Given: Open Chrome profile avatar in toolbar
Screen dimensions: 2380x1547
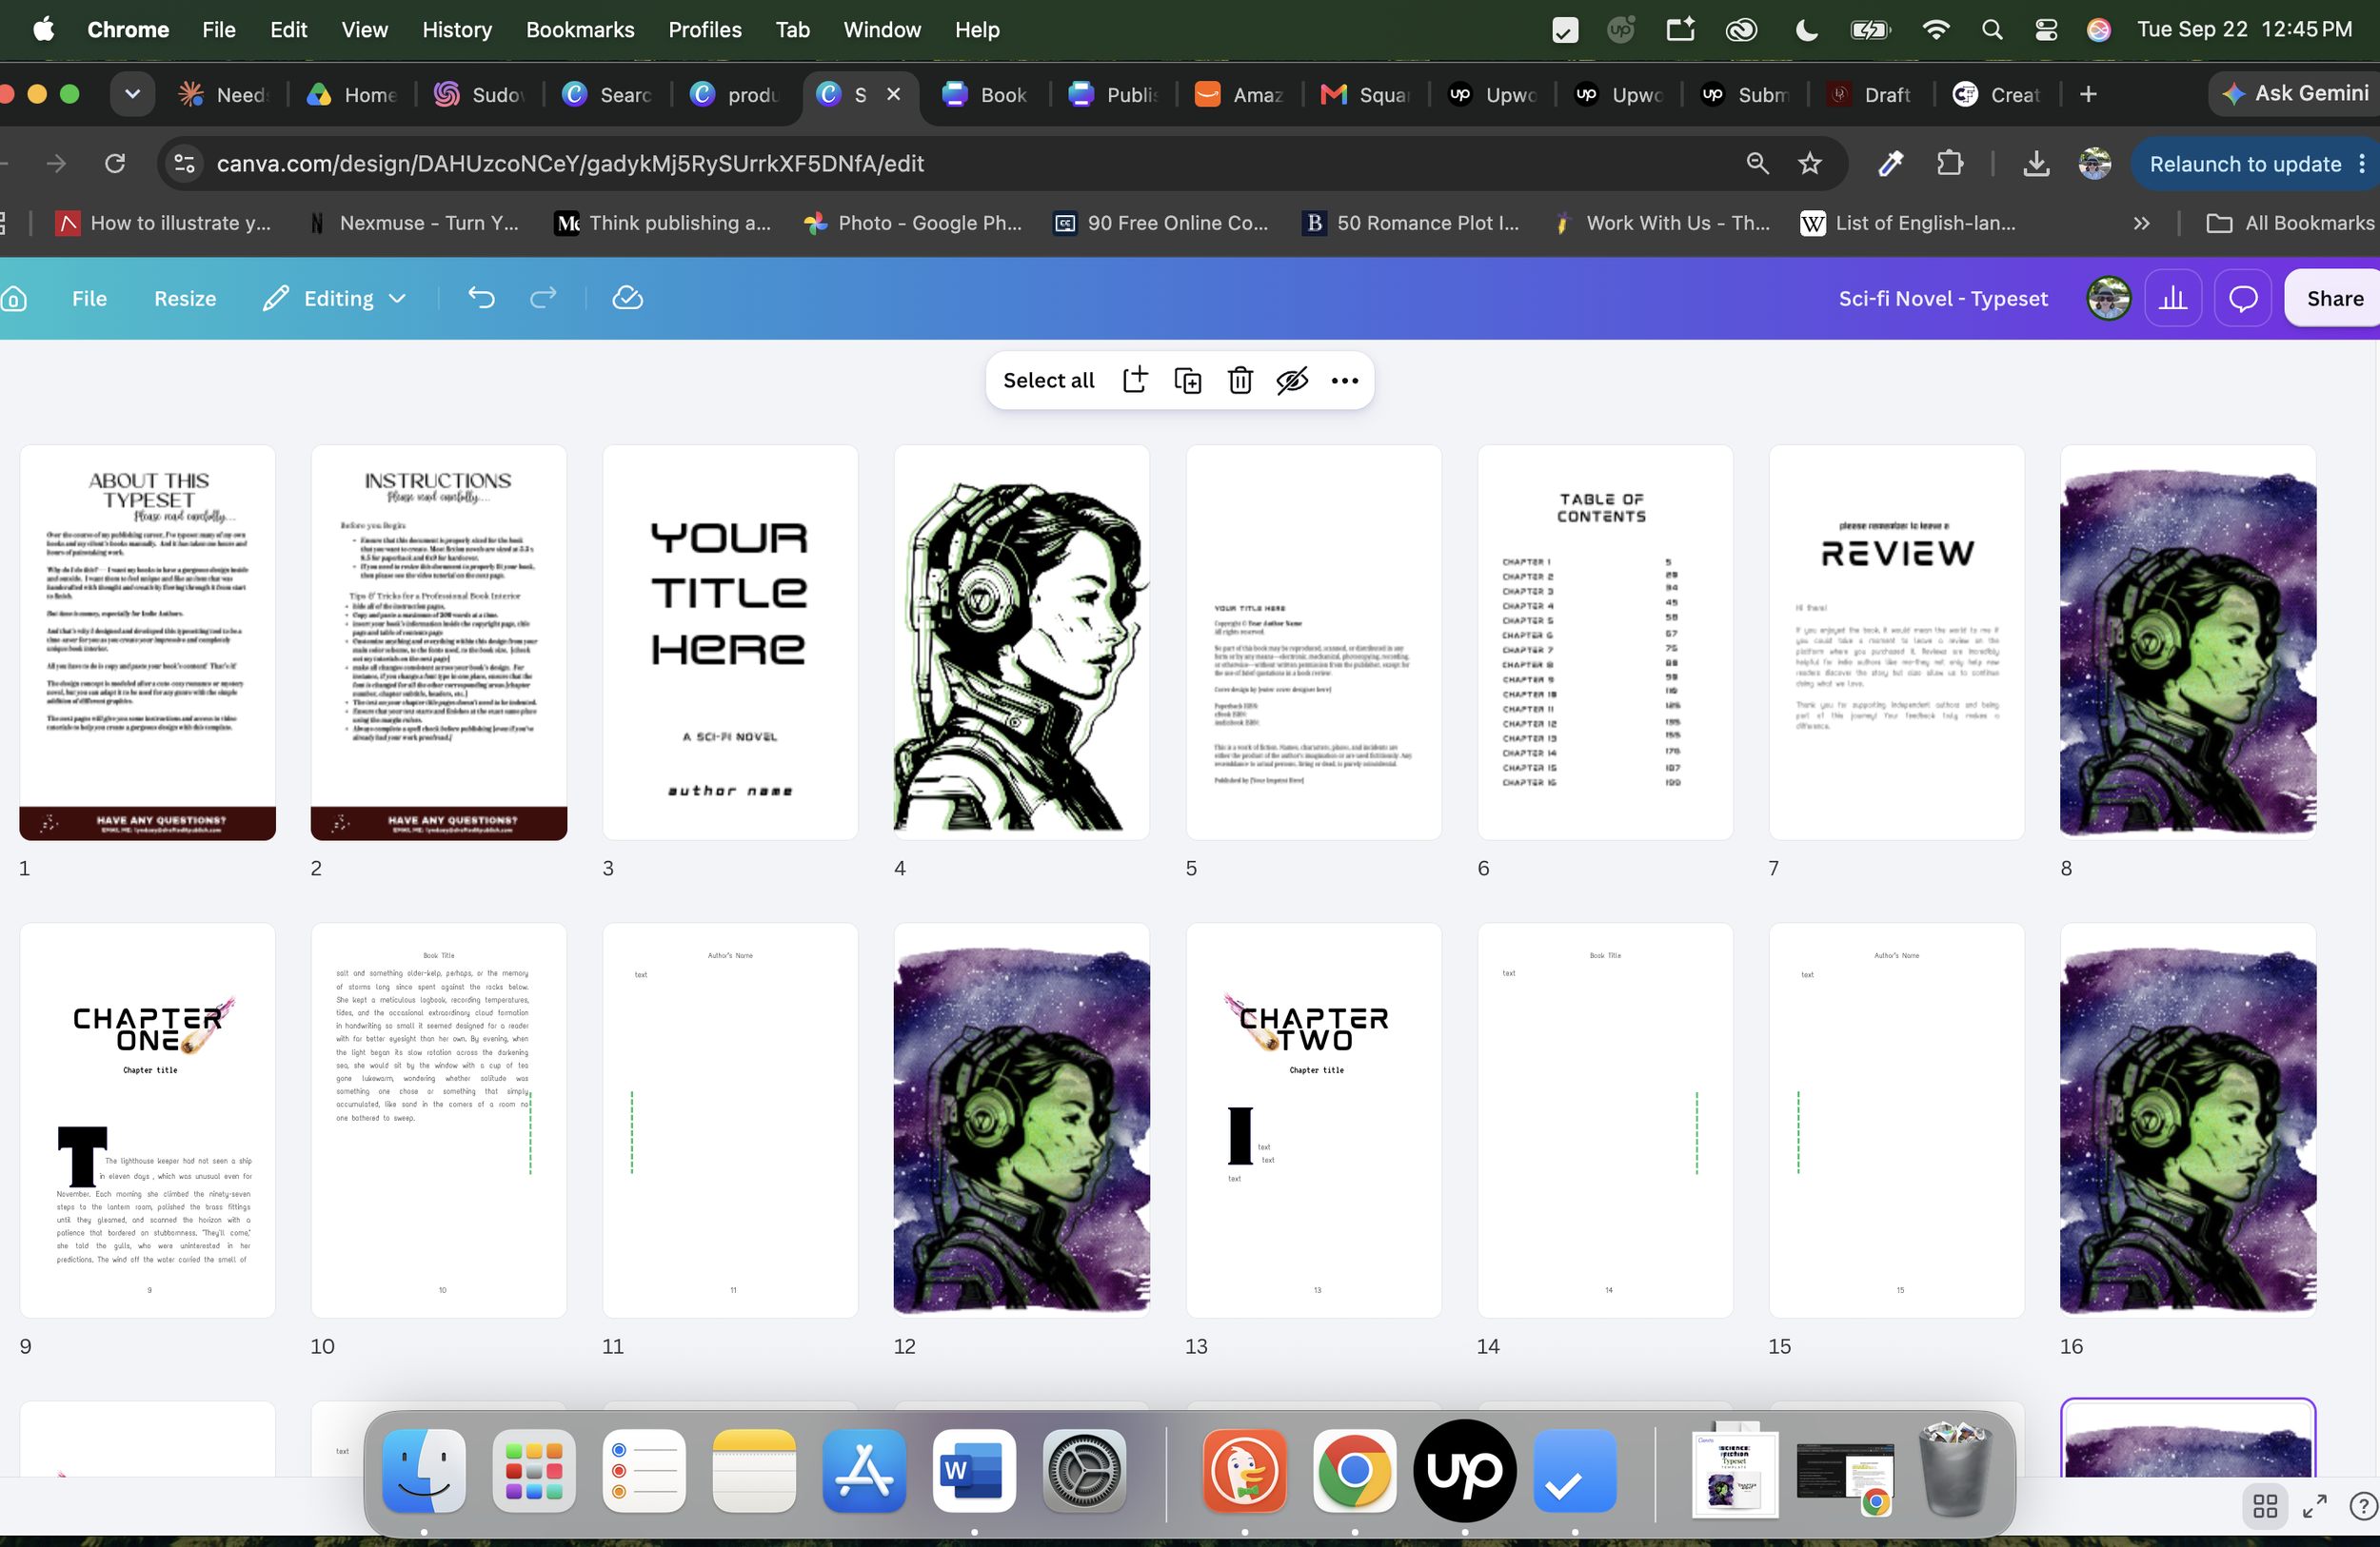Looking at the screenshot, I should point(2094,163).
